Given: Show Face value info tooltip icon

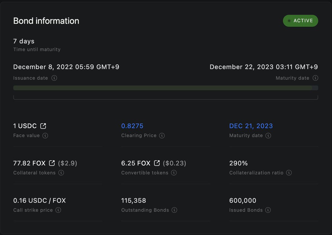Looking at the screenshot, I should click(45, 136).
